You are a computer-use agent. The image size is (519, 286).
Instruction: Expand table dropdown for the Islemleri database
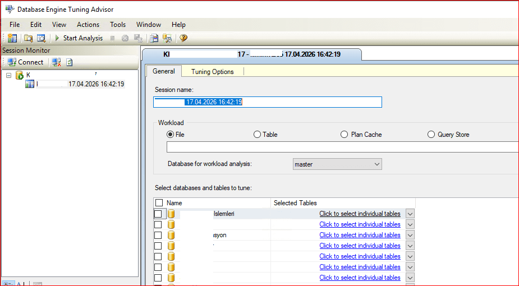[x=410, y=214]
